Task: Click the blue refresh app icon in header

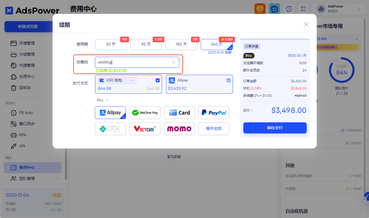Action: click(x=274, y=9)
